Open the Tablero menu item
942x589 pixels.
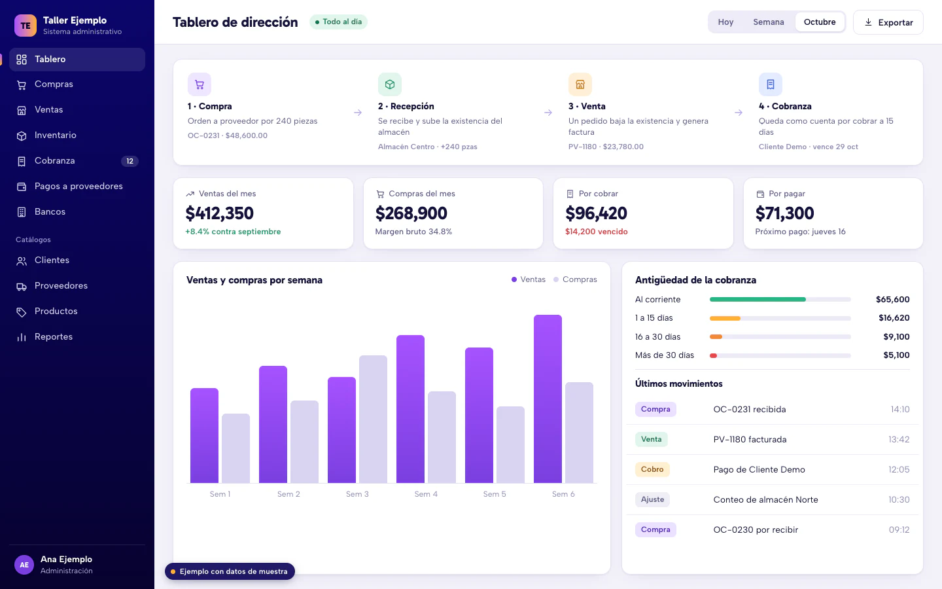tap(77, 60)
